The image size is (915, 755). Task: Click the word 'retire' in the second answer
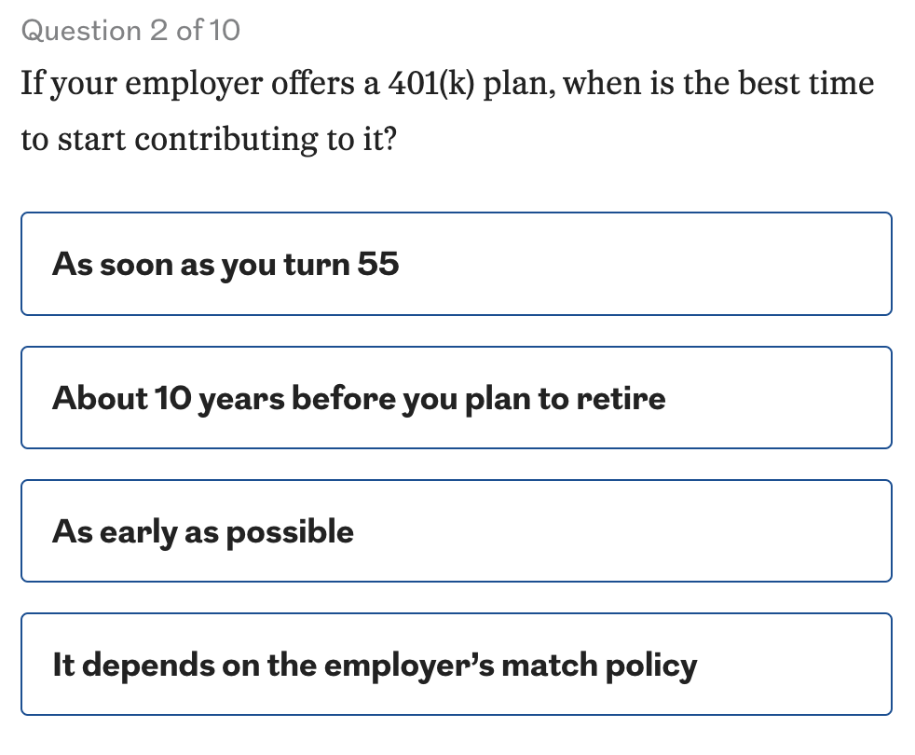pyautogui.click(x=621, y=398)
